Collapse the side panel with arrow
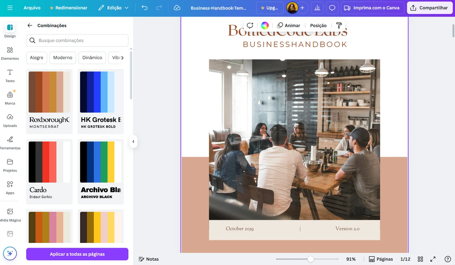The width and height of the screenshot is (455, 265). [133, 141]
